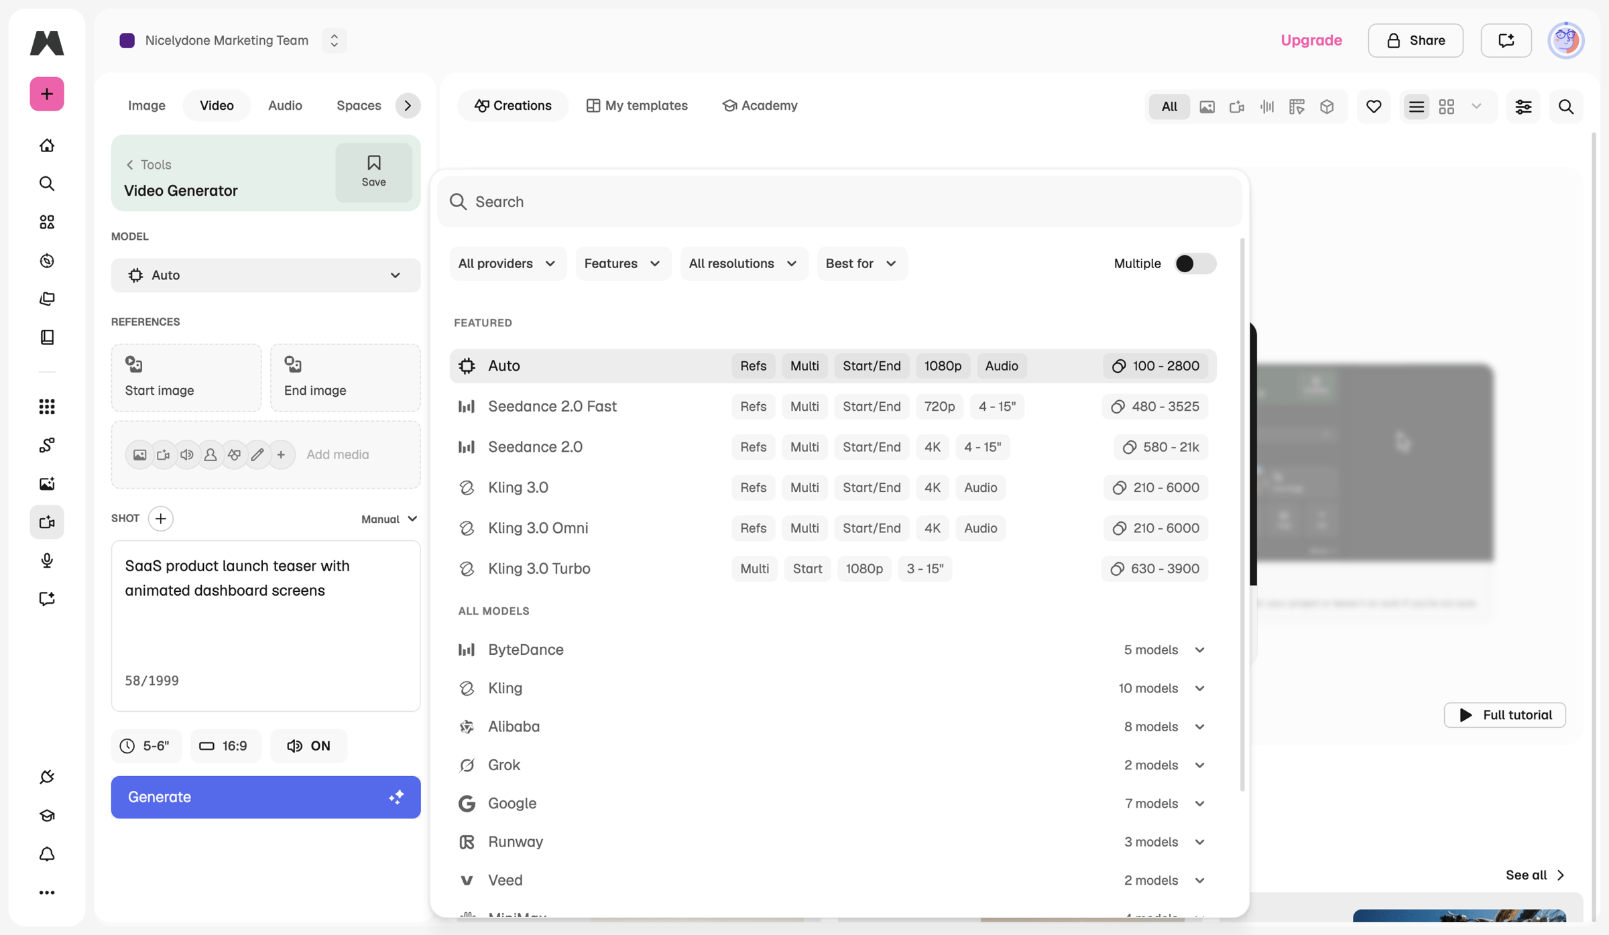Add a new shot with plus button

tap(161, 519)
